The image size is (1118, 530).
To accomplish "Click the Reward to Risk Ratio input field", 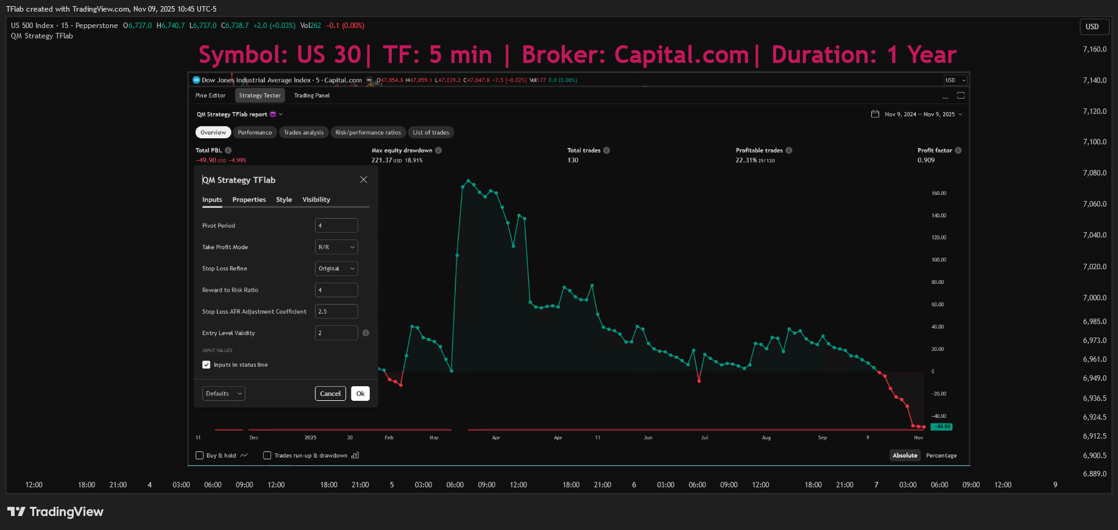I will coord(336,290).
